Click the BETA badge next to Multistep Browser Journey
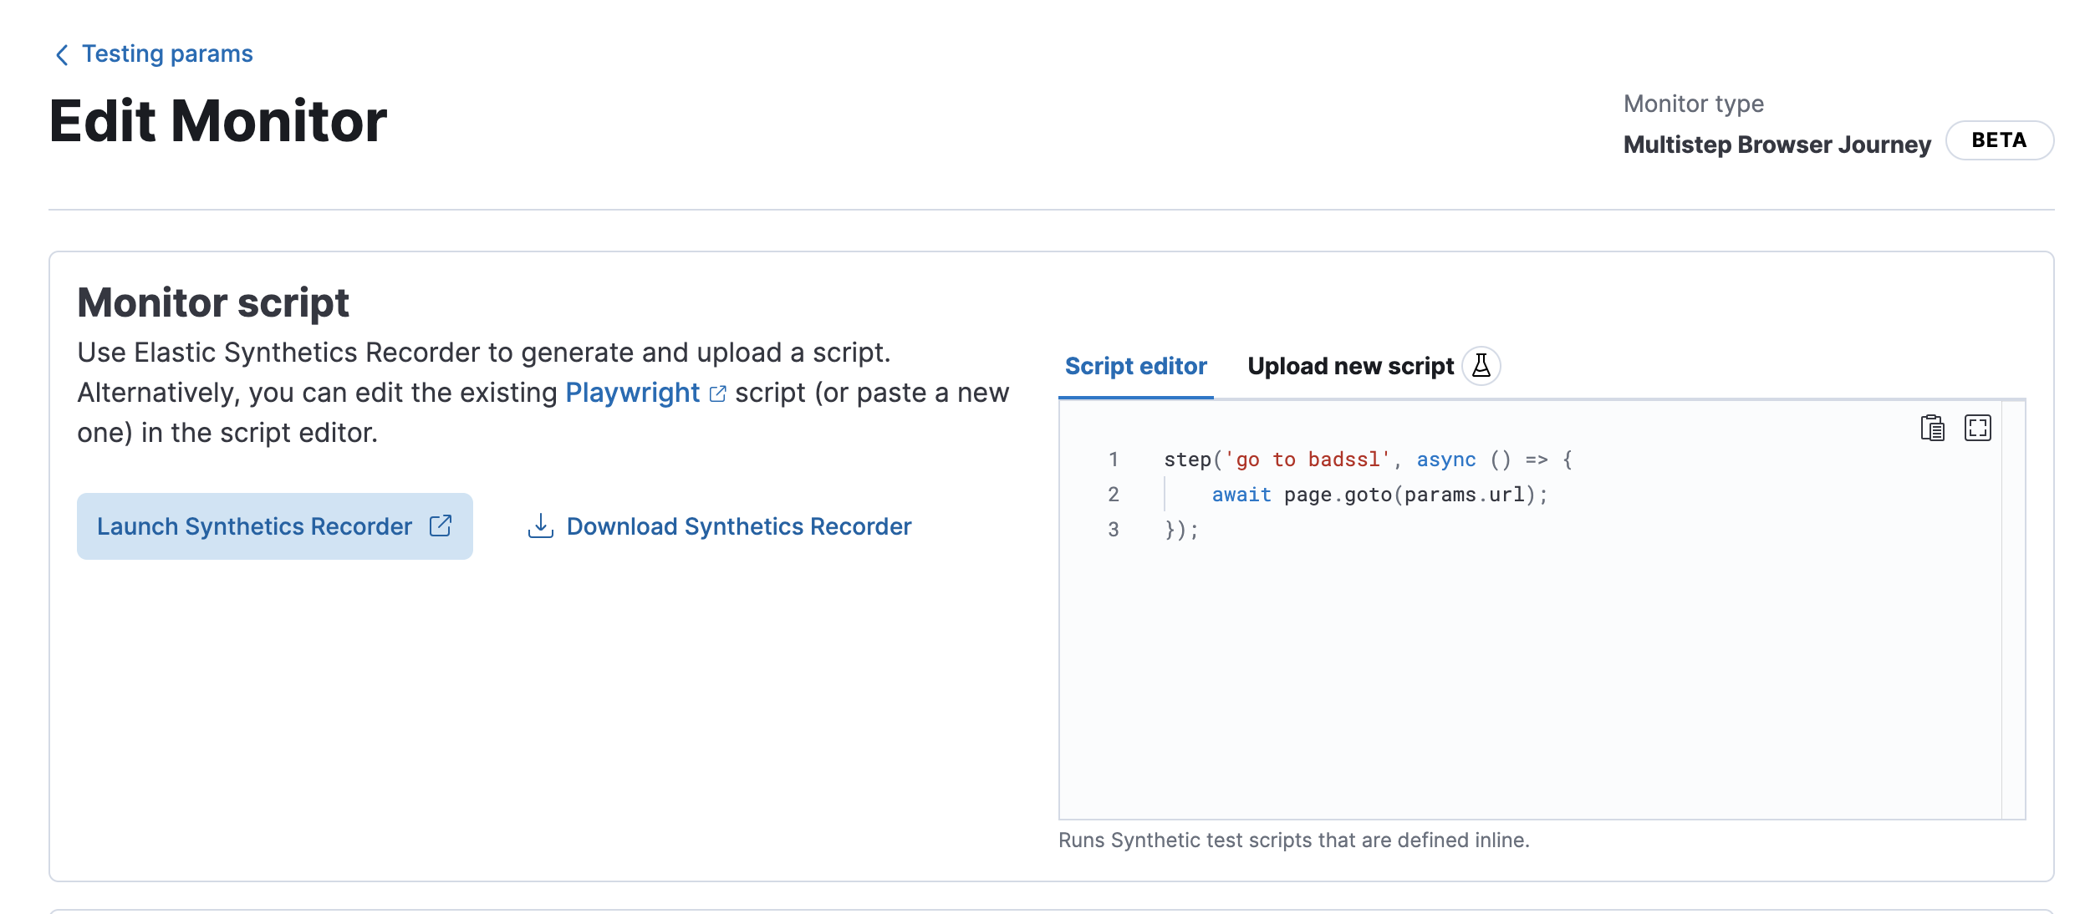The width and height of the screenshot is (2085, 914). pyautogui.click(x=2000, y=140)
